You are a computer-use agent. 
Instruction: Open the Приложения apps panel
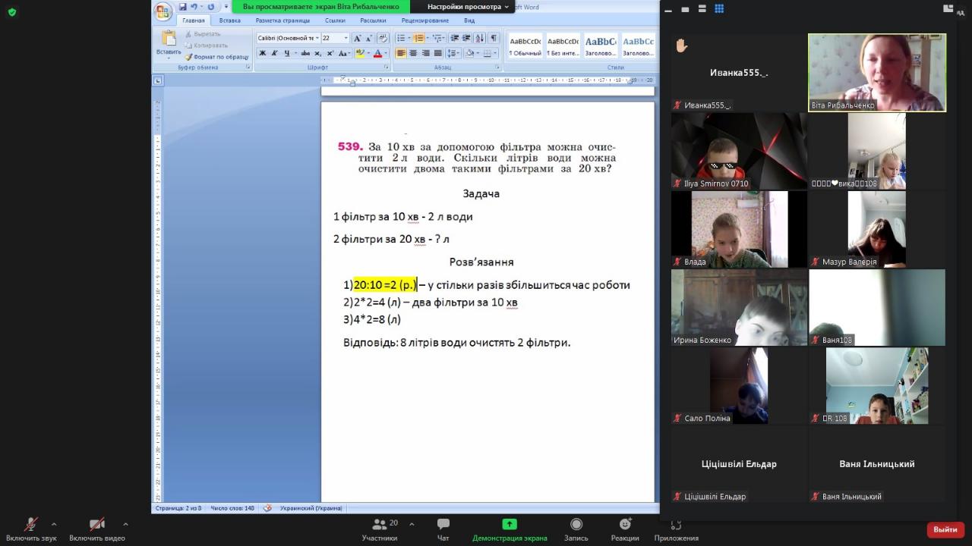coord(676,529)
